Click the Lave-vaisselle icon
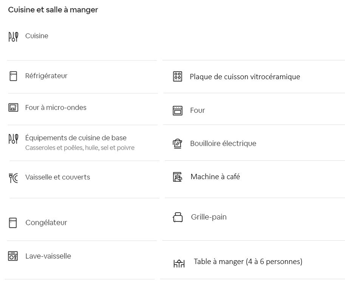 [x=13, y=256]
